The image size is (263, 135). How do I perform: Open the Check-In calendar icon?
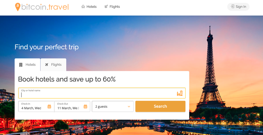49,106
